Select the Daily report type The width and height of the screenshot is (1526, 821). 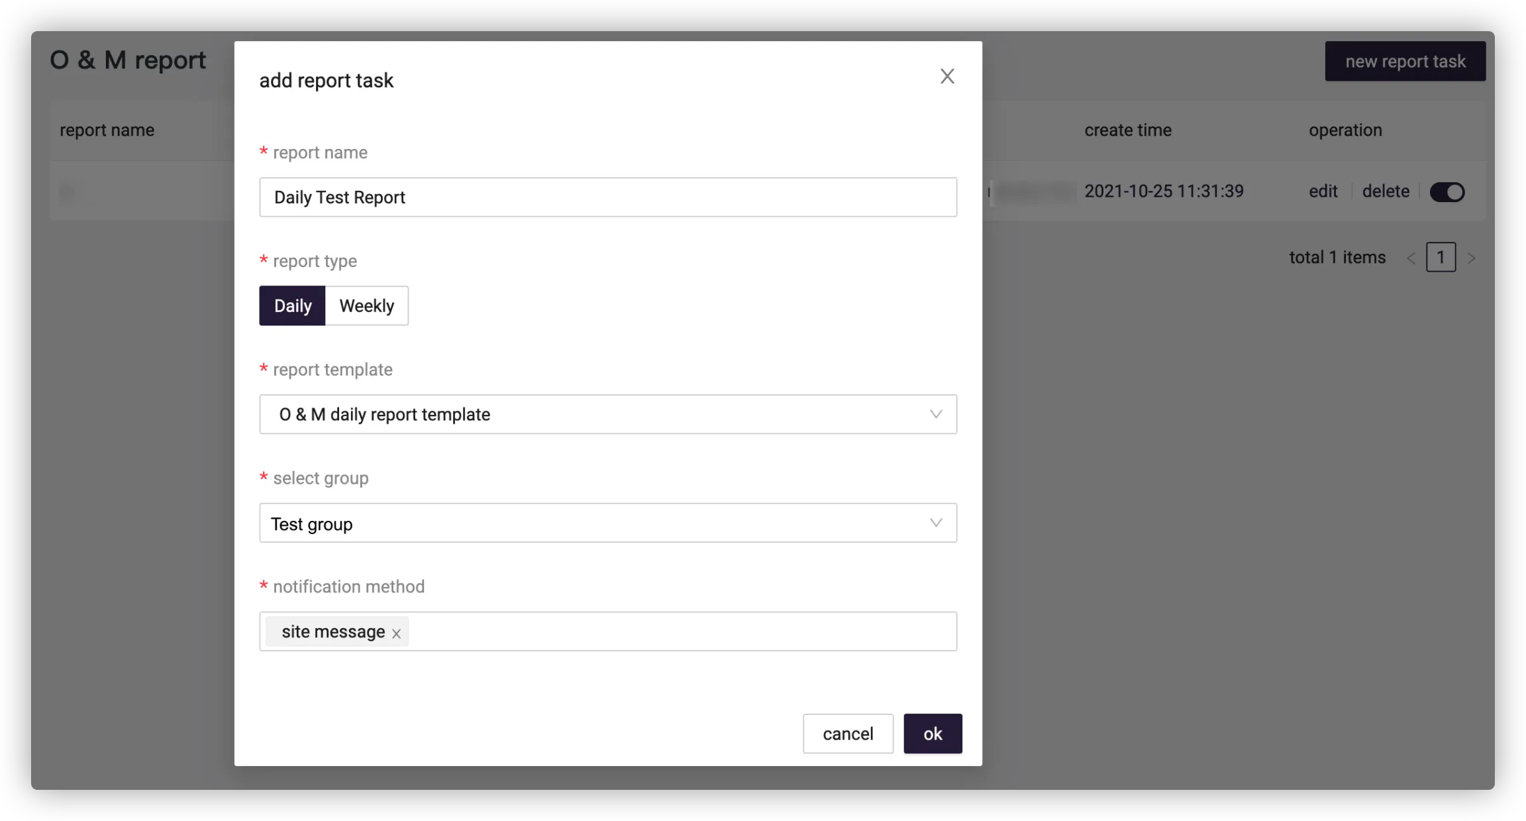click(292, 305)
